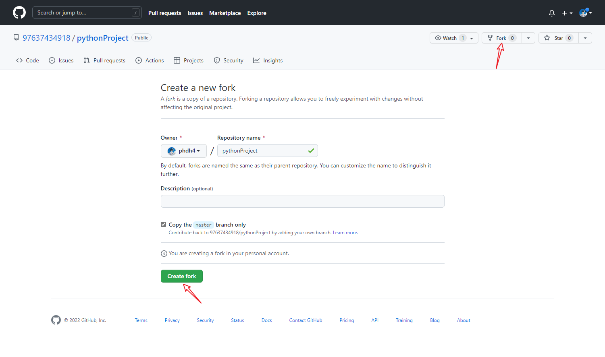The height and width of the screenshot is (357, 605).
Task: Expand the Star lists dropdown arrow
Action: (585, 38)
